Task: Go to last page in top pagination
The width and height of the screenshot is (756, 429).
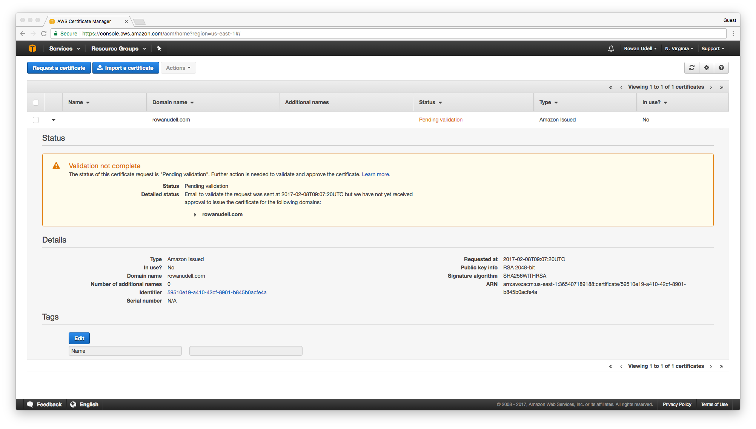Action: [x=721, y=87]
